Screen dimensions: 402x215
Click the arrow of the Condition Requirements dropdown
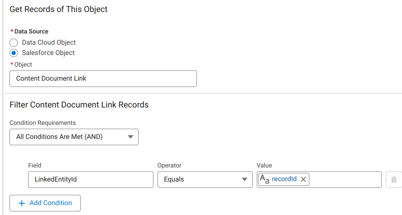click(x=130, y=137)
